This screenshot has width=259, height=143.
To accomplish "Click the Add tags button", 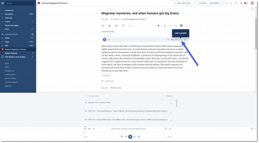I will pyautogui.click(x=106, y=75).
